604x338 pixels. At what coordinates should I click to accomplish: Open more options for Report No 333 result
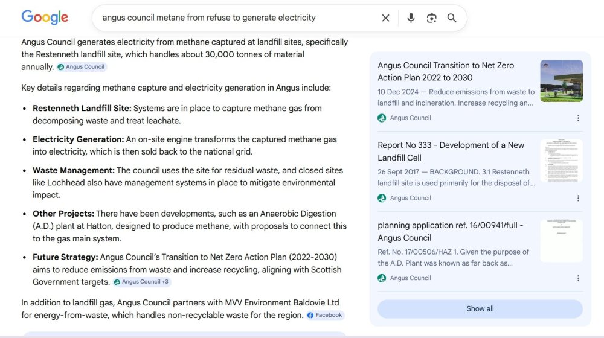pos(578,198)
